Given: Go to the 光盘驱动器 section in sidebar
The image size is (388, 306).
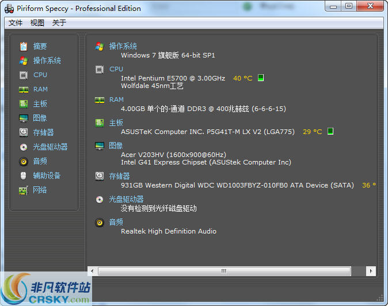Looking at the screenshot, I should click(51, 147).
